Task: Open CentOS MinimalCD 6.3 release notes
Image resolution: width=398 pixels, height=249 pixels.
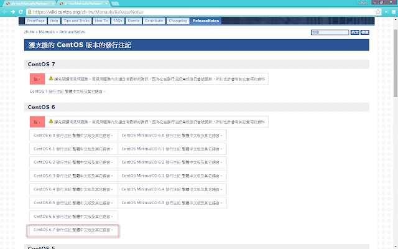Action: pyautogui.click(x=151, y=176)
